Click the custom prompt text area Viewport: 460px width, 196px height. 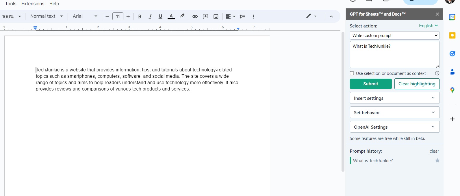coord(395,55)
